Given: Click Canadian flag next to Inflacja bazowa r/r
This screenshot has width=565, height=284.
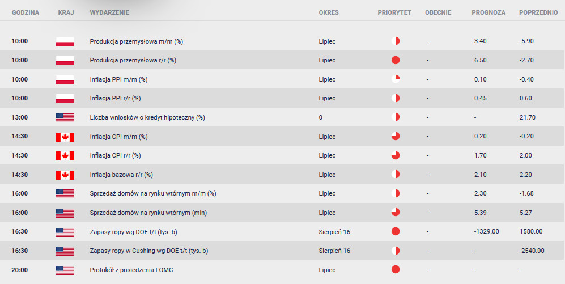Looking at the screenshot, I should click(65, 175).
